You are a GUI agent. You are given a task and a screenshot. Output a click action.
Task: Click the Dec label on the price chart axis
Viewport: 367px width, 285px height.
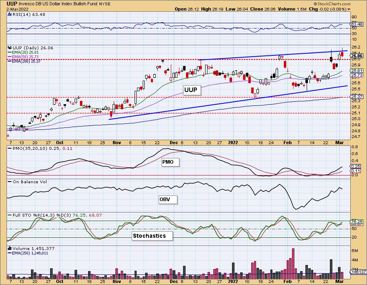coord(174,142)
